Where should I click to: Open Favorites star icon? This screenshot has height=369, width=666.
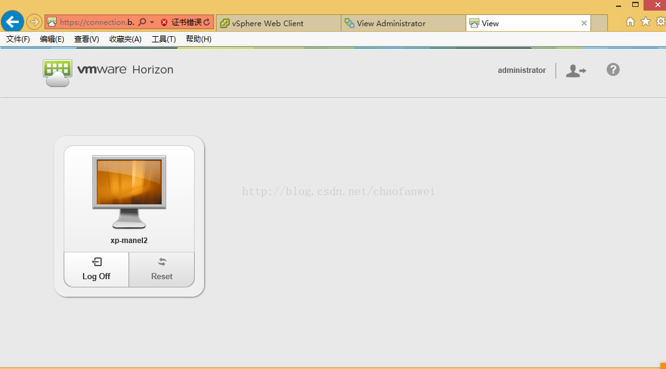click(x=645, y=21)
